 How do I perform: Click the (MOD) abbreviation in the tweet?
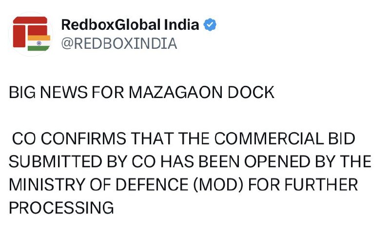coord(218,185)
